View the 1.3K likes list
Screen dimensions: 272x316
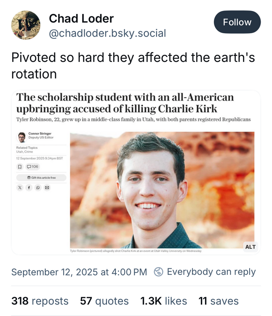(x=164, y=301)
